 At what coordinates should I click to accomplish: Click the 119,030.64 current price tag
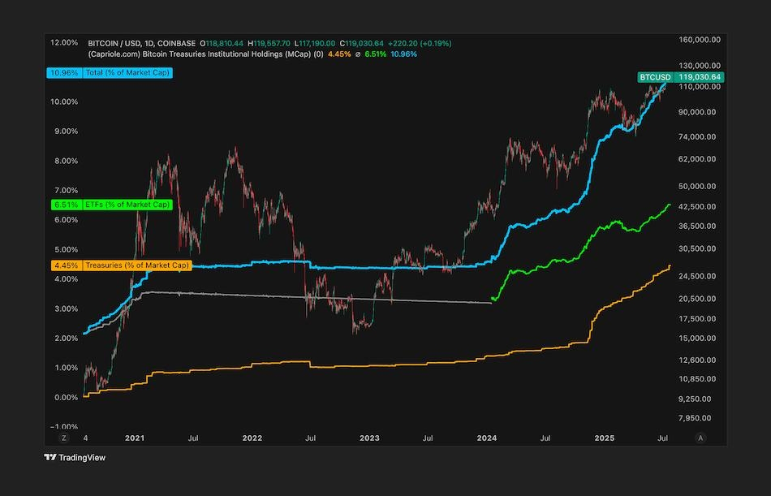[699, 77]
